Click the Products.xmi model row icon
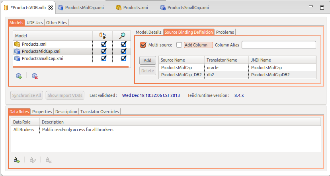The image size is (330, 176). 17,44
